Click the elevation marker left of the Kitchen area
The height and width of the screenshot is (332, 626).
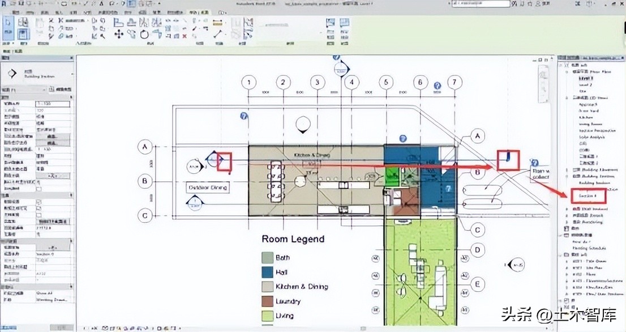pos(195,167)
